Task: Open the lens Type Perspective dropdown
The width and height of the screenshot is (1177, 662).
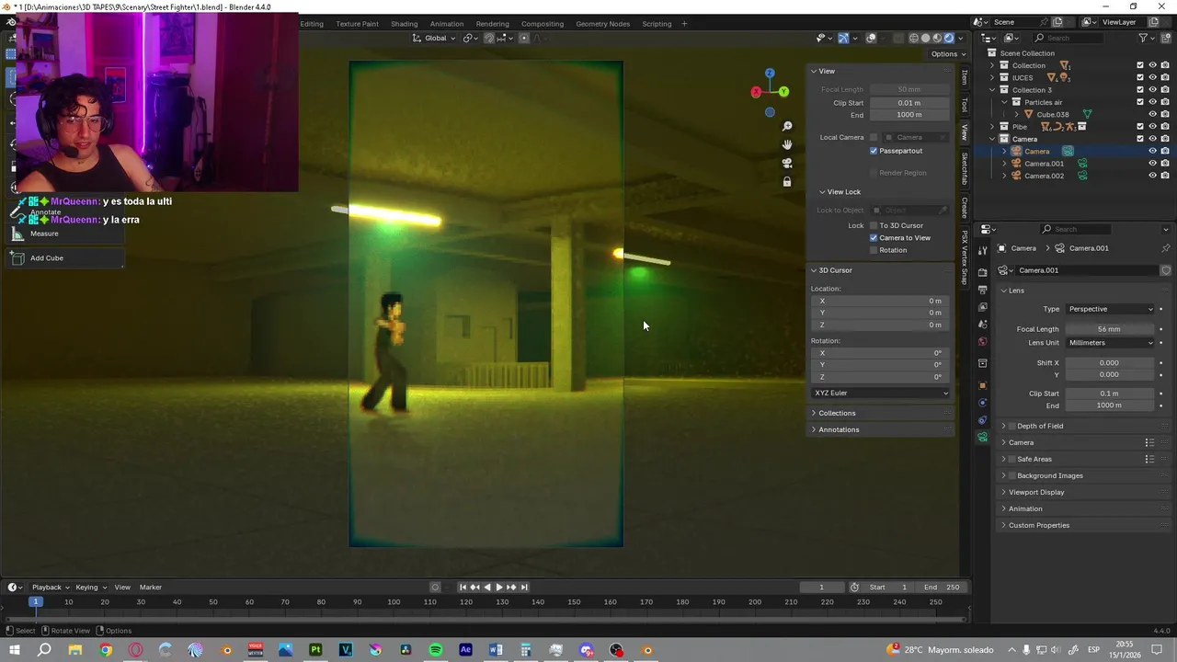Action: pyautogui.click(x=1110, y=309)
